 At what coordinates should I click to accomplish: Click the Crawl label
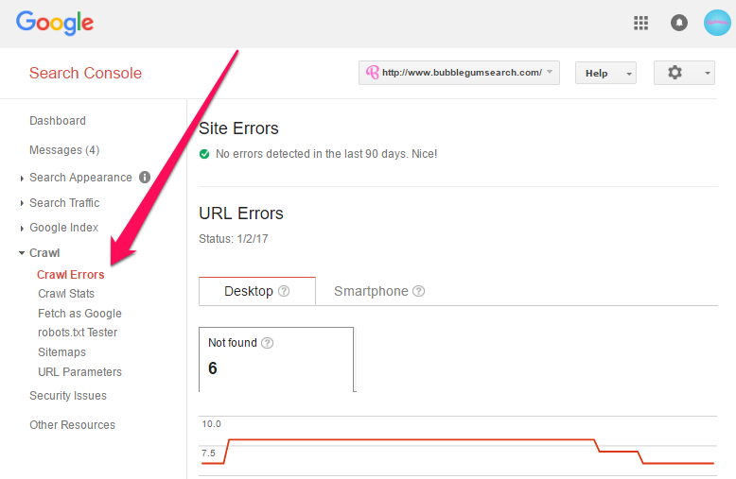click(44, 253)
